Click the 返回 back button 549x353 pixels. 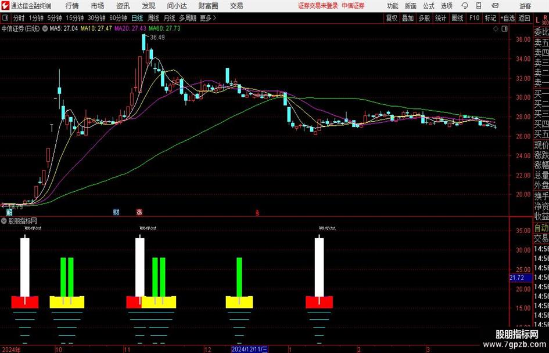[x=524, y=18]
